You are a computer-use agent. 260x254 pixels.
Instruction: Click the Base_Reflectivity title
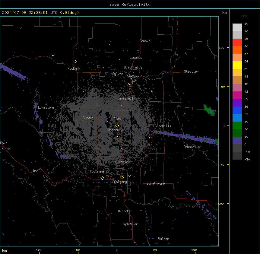[130, 5]
